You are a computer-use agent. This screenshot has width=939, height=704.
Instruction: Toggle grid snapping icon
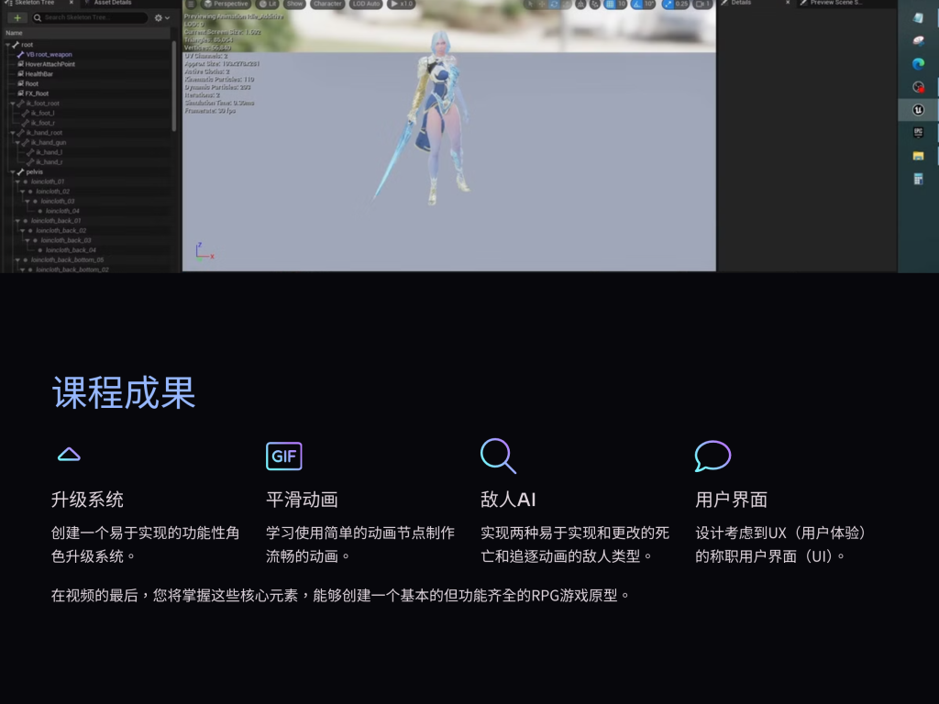click(x=610, y=5)
